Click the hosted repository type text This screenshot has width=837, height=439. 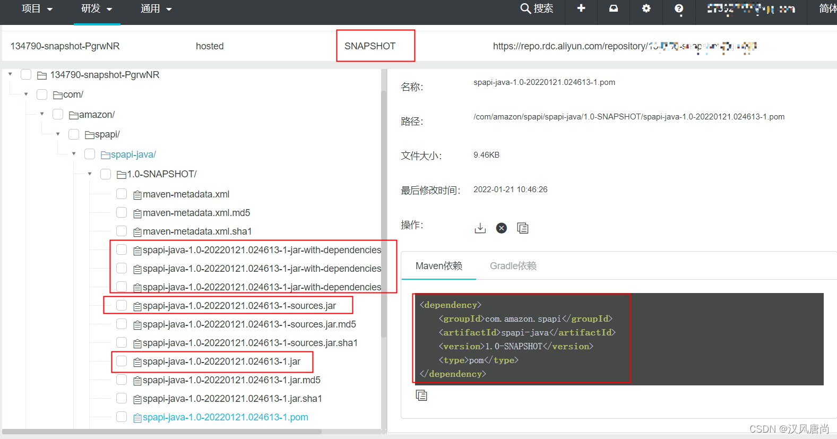coord(210,46)
